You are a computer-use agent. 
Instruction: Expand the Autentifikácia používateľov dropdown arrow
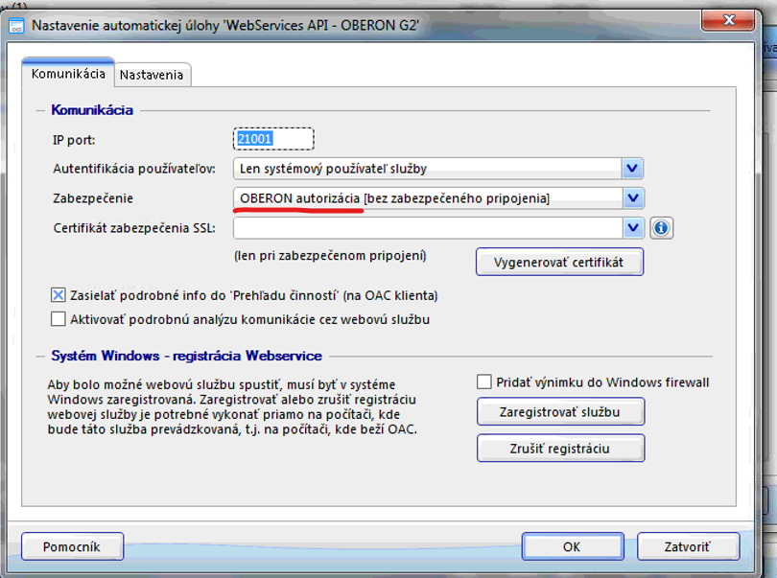[x=631, y=169]
